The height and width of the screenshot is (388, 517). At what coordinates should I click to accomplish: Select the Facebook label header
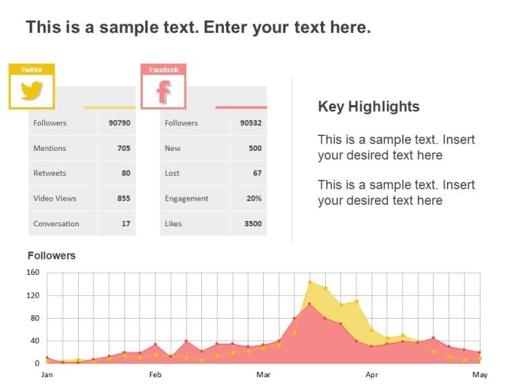[164, 69]
